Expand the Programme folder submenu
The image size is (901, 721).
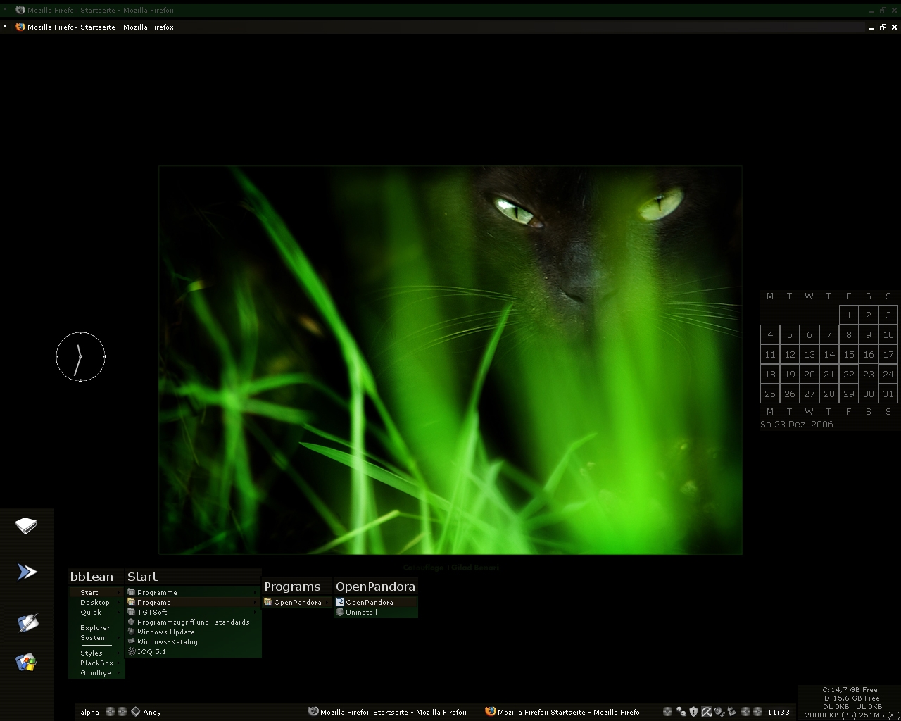point(157,592)
